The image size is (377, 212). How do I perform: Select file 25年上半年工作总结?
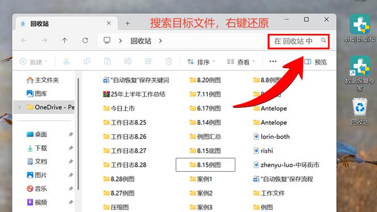click(x=134, y=94)
